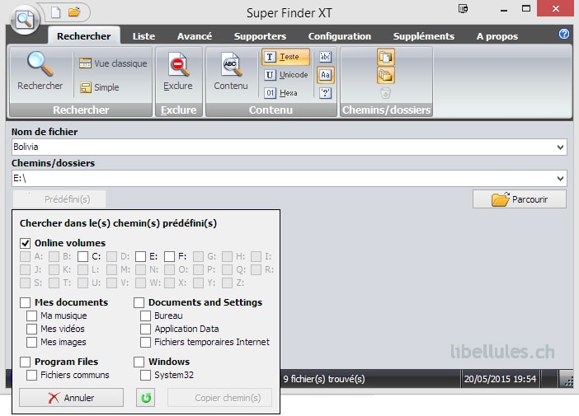Check Ma musique checkbox
The height and width of the screenshot is (416, 579).
click(32, 316)
